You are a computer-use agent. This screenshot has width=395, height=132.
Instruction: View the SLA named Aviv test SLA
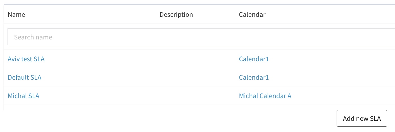(x=26, y=59)
